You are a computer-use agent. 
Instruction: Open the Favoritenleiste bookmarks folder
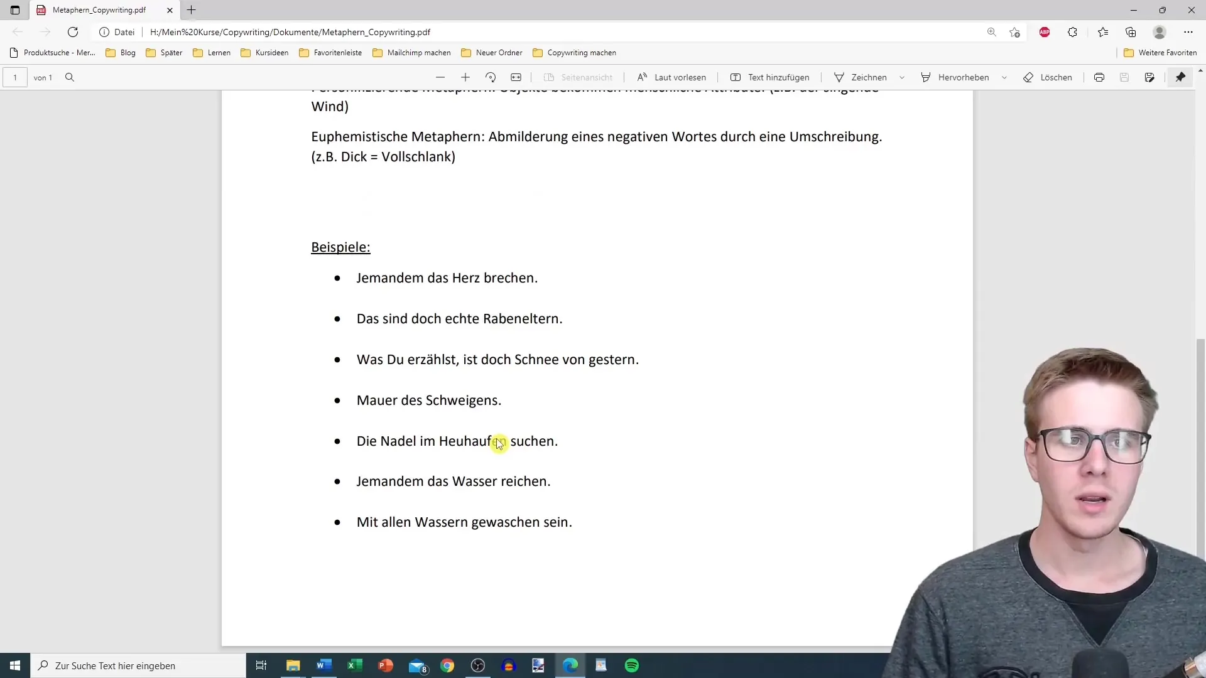[330, 53]
